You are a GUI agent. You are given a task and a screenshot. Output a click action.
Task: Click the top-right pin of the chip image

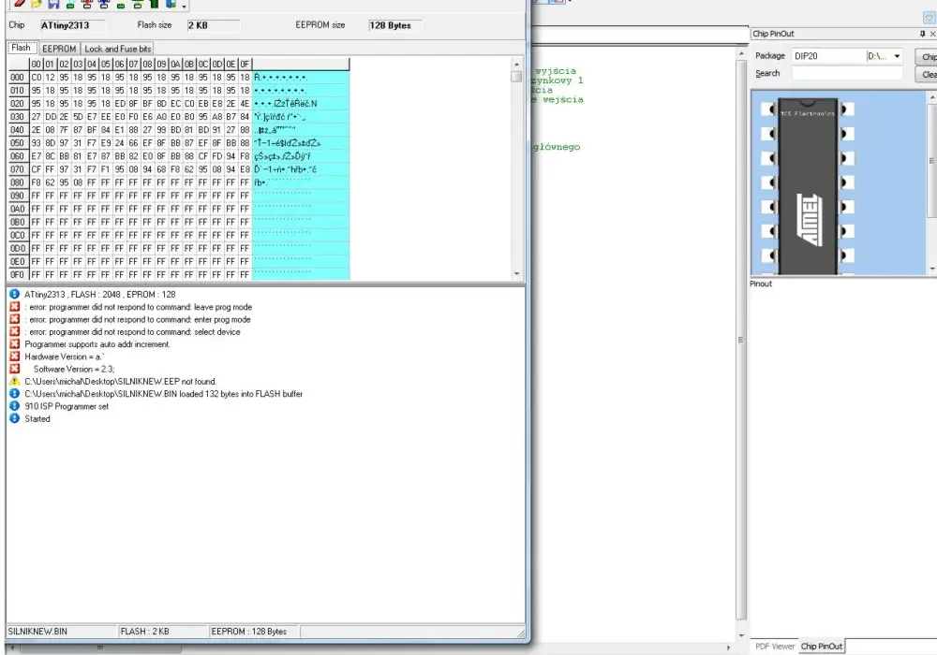(847, 109)
